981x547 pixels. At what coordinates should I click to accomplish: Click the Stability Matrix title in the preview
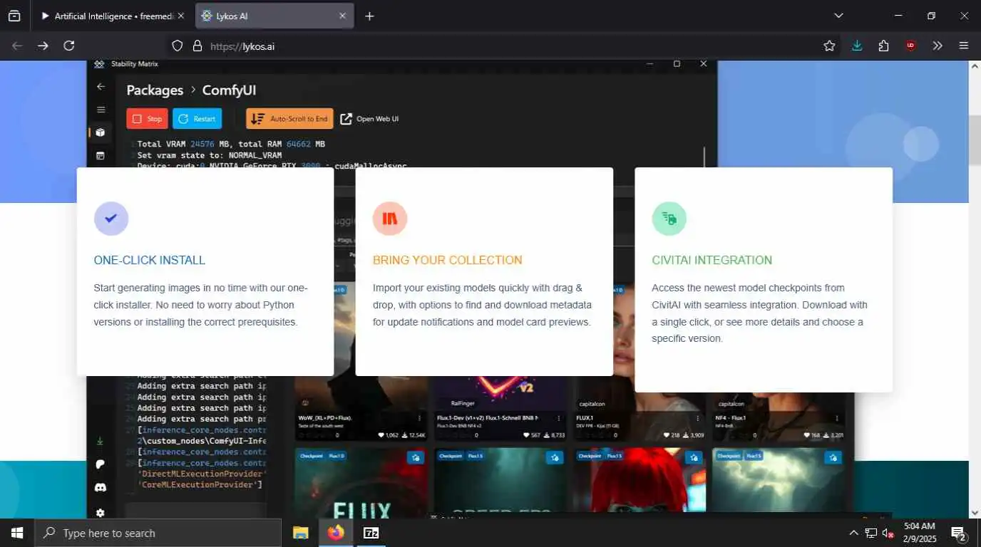click(x=135, y=64)
